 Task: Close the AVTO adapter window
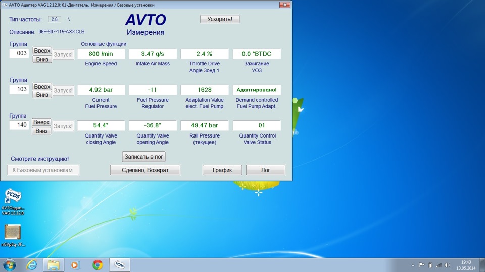coord(284,5)
